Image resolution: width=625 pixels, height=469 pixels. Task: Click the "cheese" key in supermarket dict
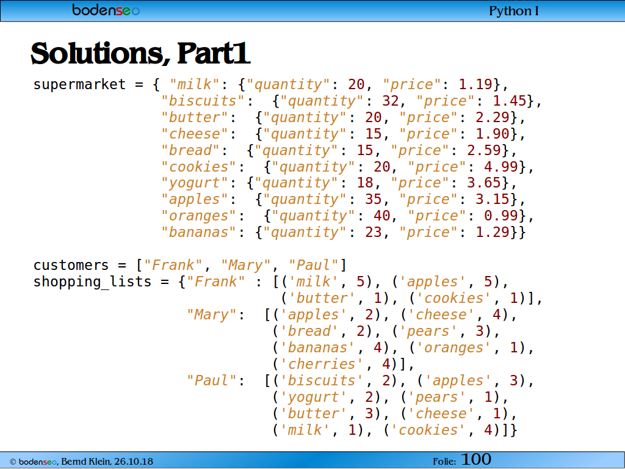pos(194,134)
